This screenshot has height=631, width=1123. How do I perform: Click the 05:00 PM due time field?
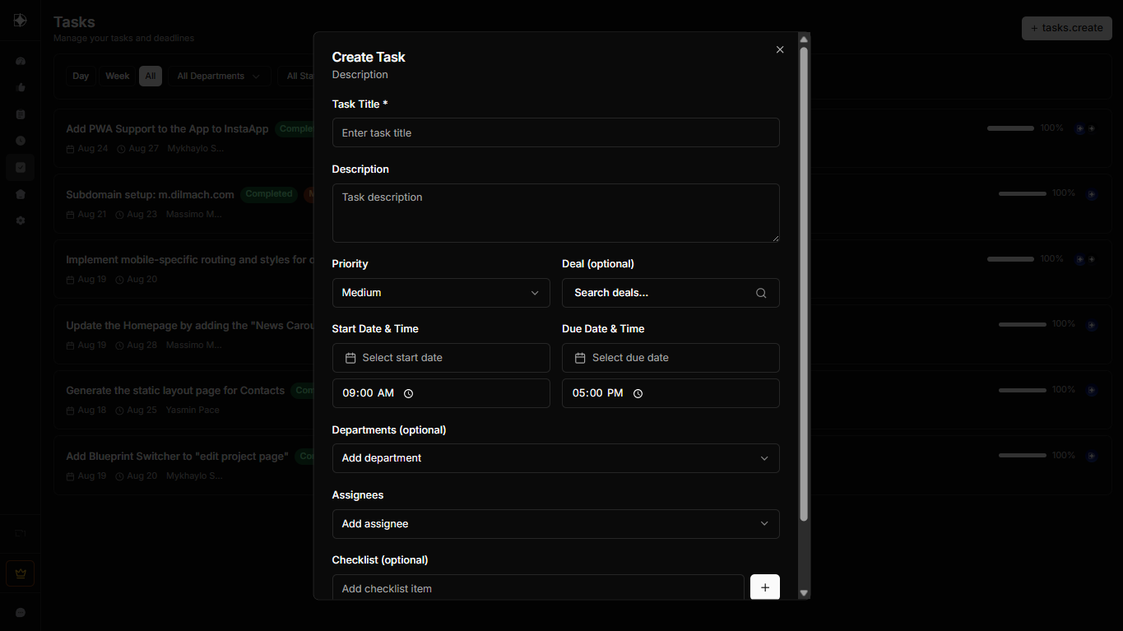(x=671, y=393)
